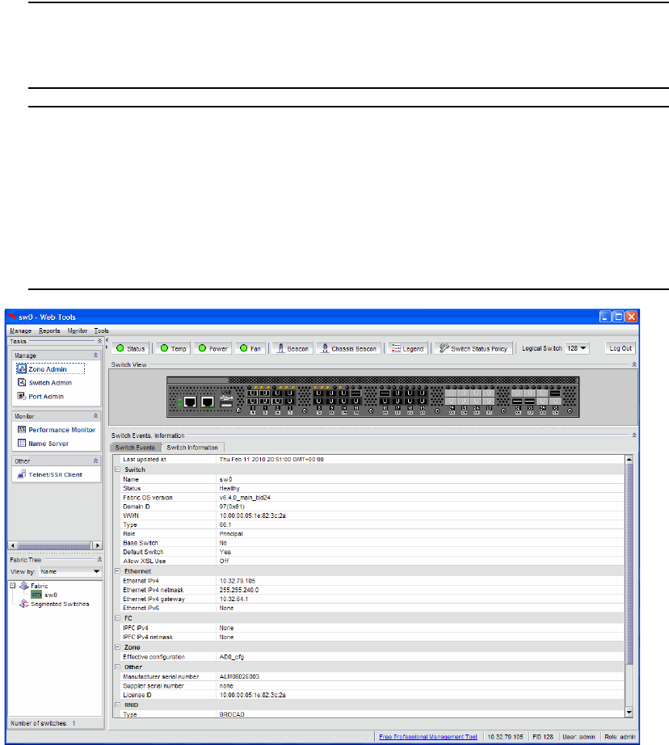Open the Logical Switch 128 dropdown

point(578,348)
